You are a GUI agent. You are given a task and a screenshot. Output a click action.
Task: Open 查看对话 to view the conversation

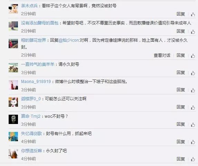tap(162, 55)
